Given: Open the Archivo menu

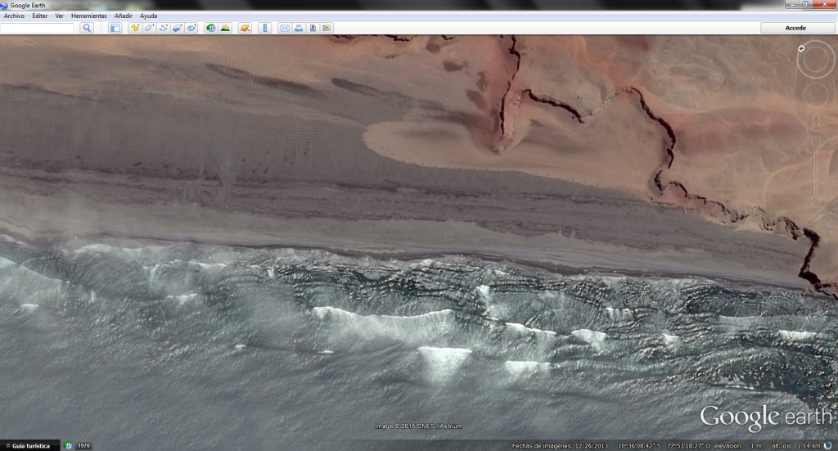Looking at the screenshot, I should click(14, 16).
